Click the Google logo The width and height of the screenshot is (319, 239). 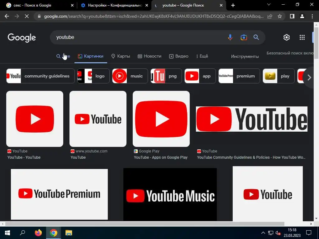(22, 38)
